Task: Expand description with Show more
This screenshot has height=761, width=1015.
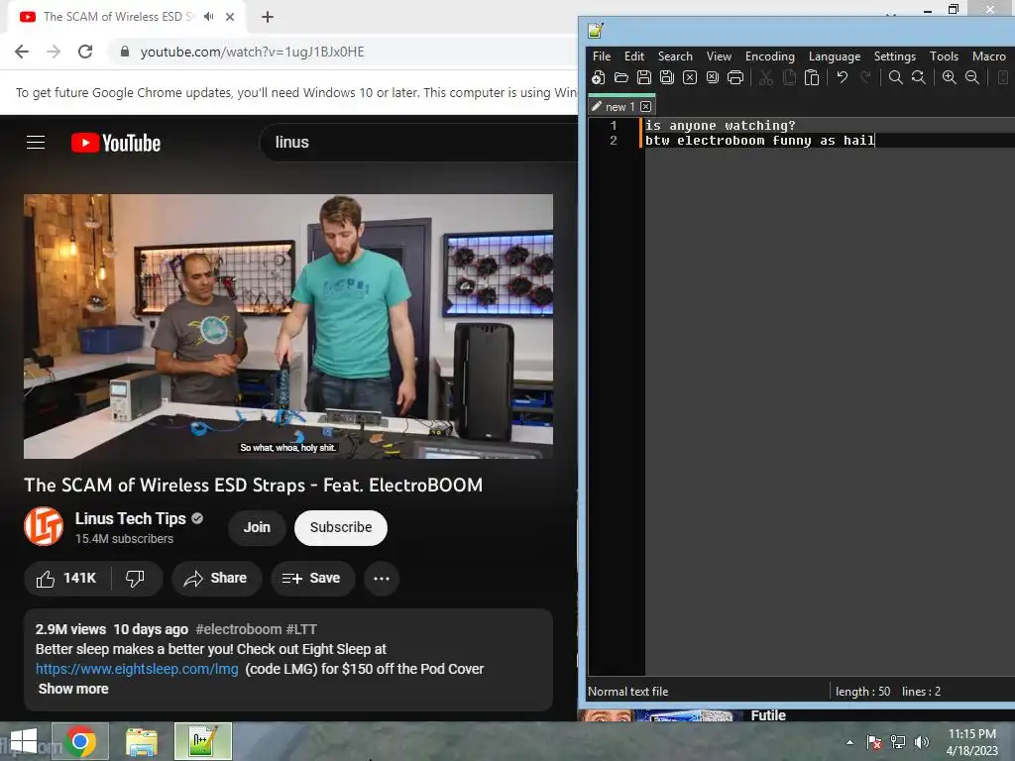Action: (73, 689)
